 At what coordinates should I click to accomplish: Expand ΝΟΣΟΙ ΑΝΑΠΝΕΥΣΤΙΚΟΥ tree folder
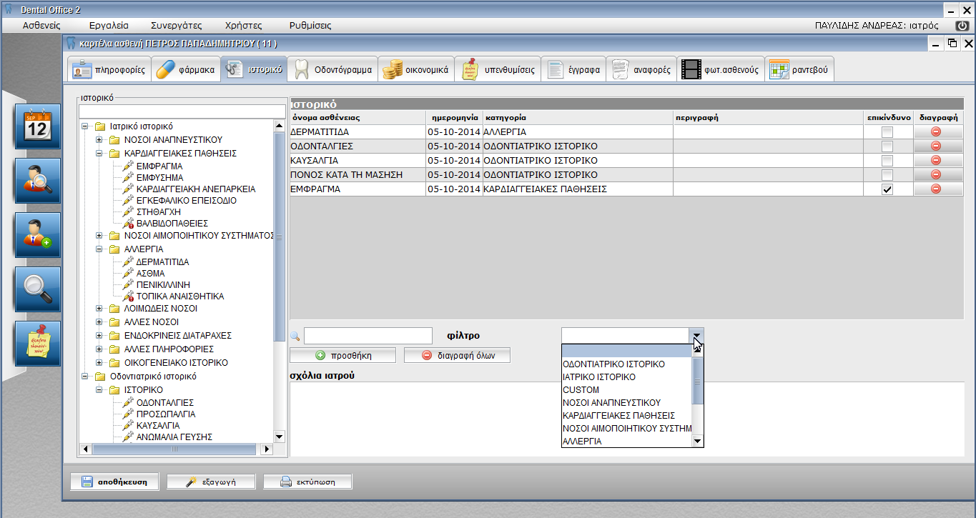coord(99,140)
